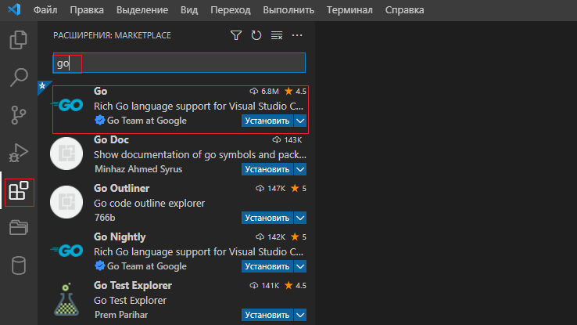Open the Search view in activity bar
The width and height of the screenshot is (577, 325).
(19, 77)
